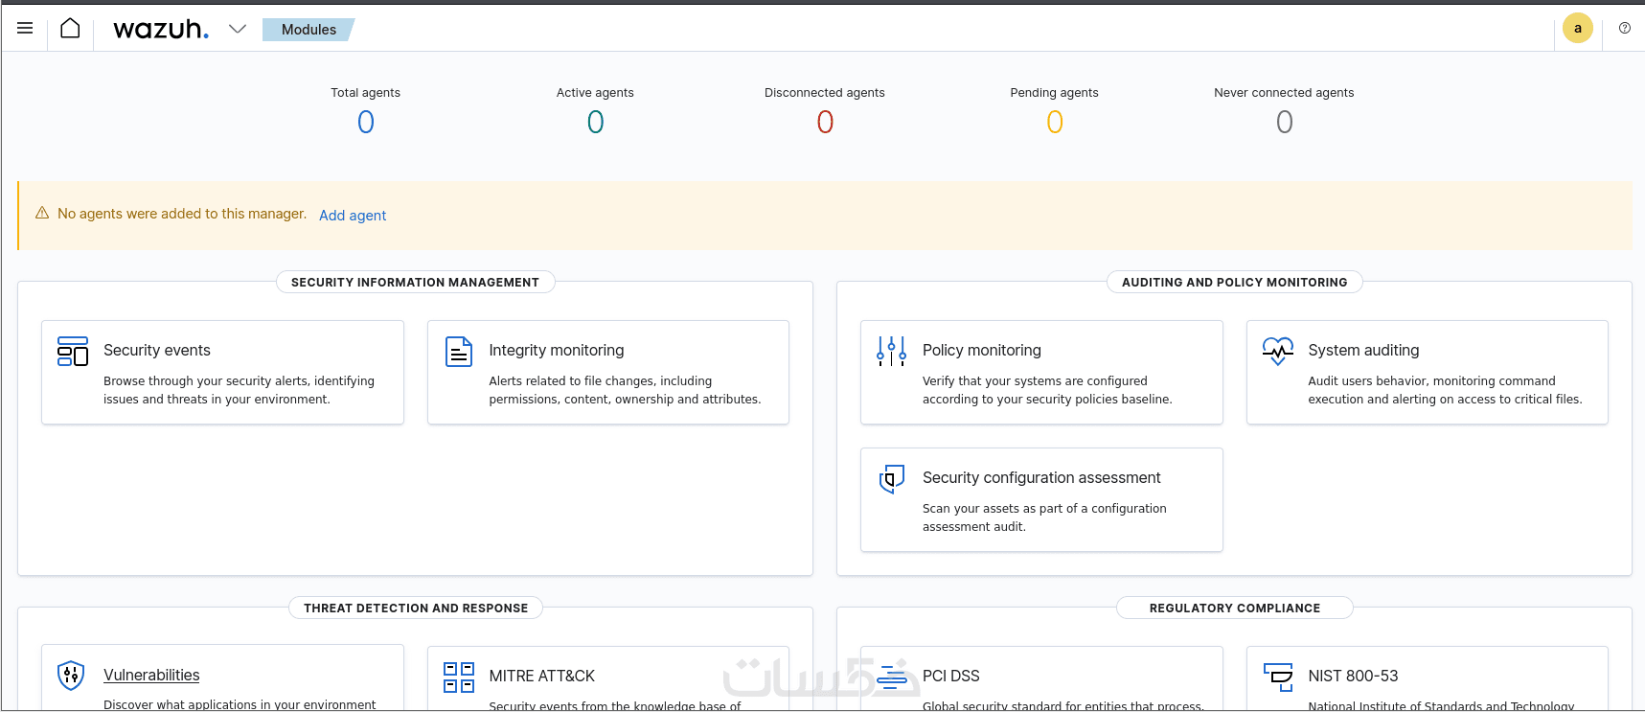This screenshot has width=1645, height=712.
Task: Click the Pending agents label
Action: (x=1055, y=93)
